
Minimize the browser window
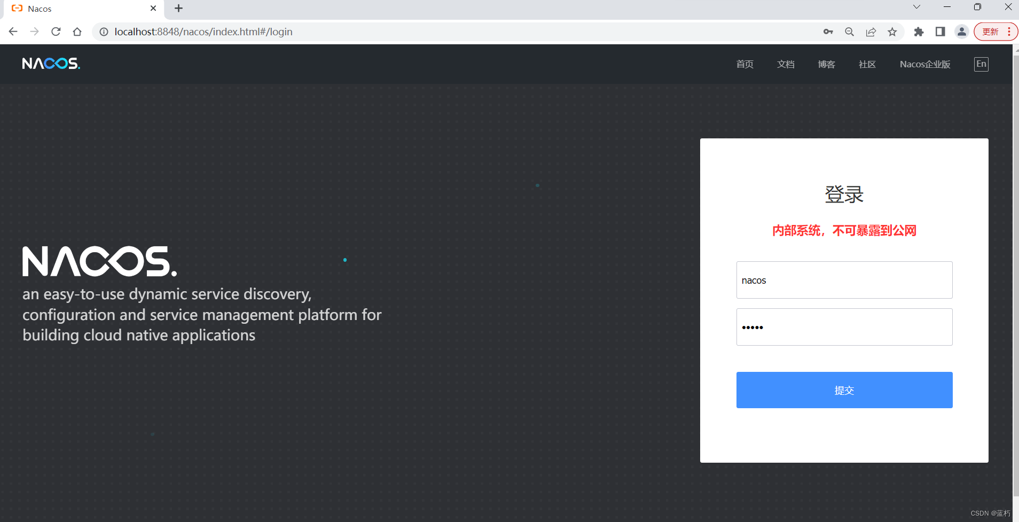947,7
